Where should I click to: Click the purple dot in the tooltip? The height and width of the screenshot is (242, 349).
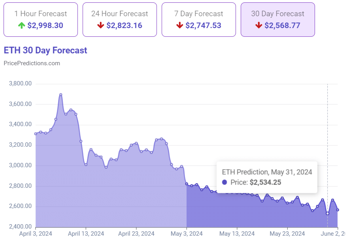tap(225, 182)
